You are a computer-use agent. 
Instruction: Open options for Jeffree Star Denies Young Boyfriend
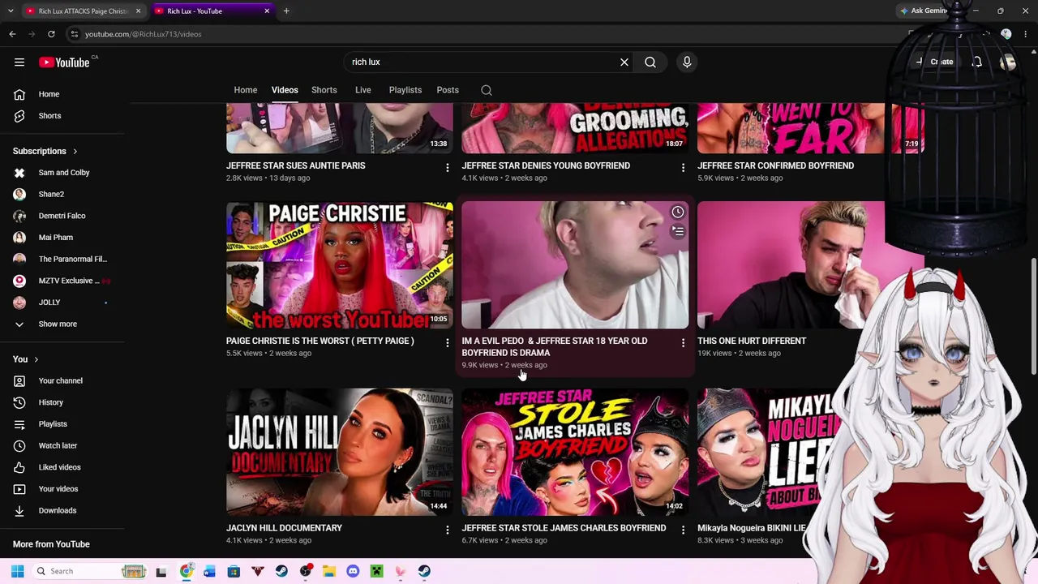[x=683, y=167]
